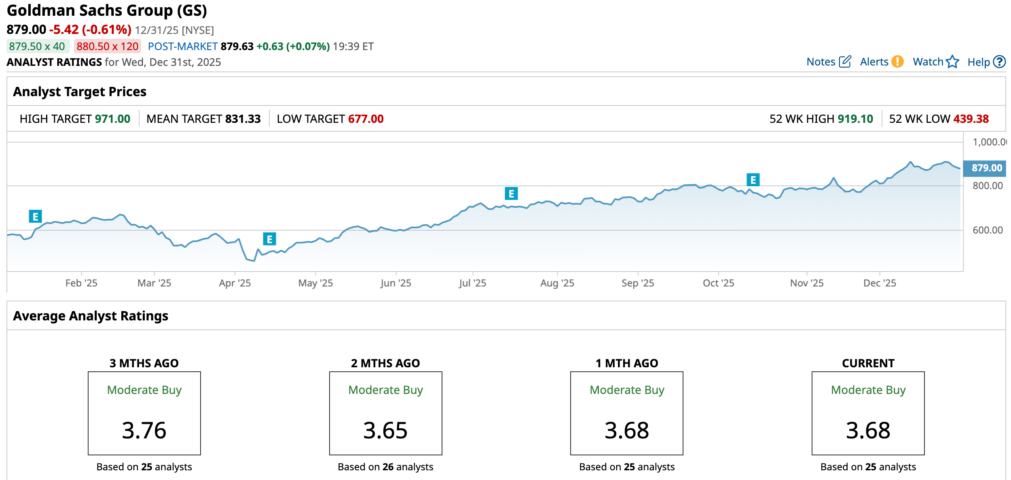Click the HIGH TARGET value 971.00

(x=112, y=119)
